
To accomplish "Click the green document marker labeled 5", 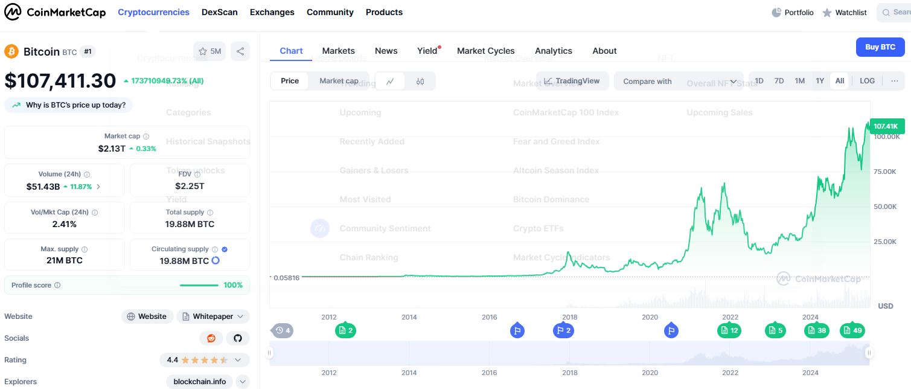I will coord(775,330).
